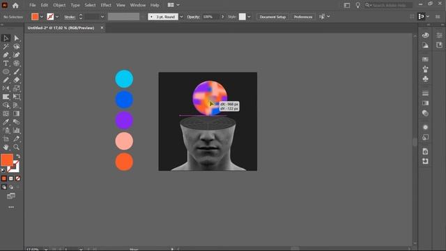Select the Magic Wand tool
This screenshot has width=446, height=251.
point(6,47)
